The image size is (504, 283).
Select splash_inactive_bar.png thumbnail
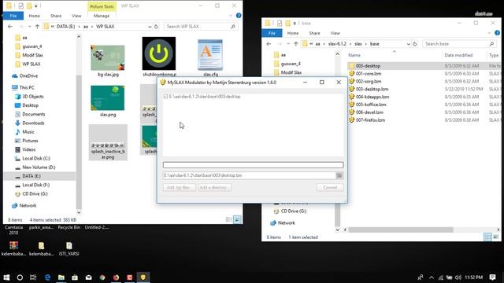point(108,142)
